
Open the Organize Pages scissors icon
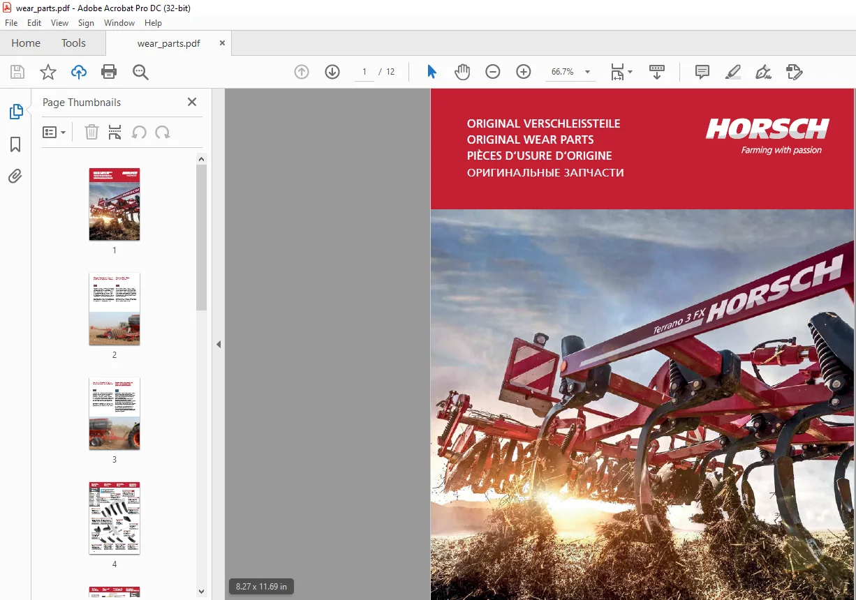pos(115,132)
